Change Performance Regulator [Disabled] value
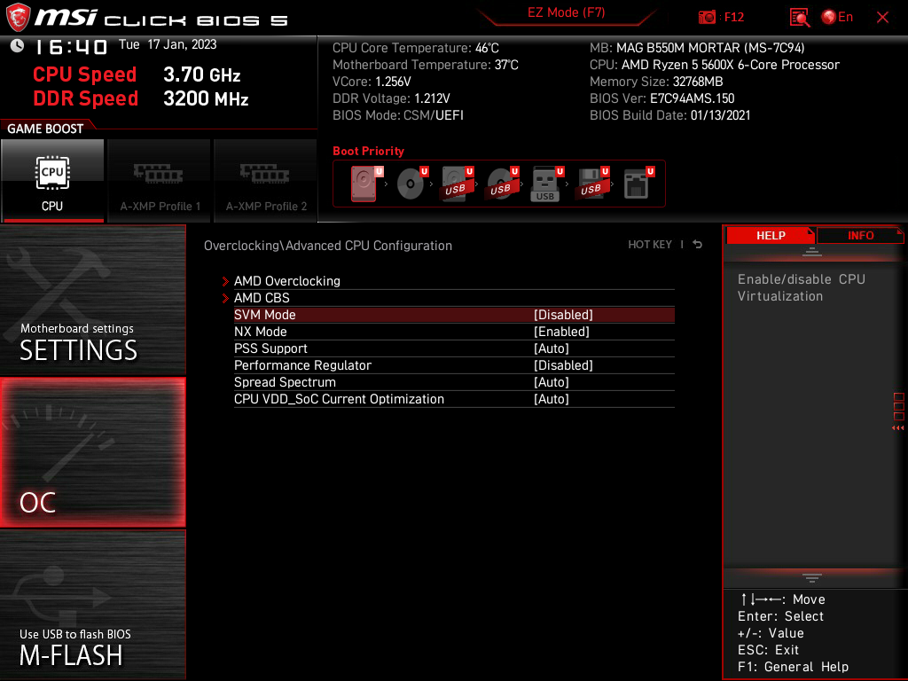Screen dimensions: 908x681 tap(563, 364)
